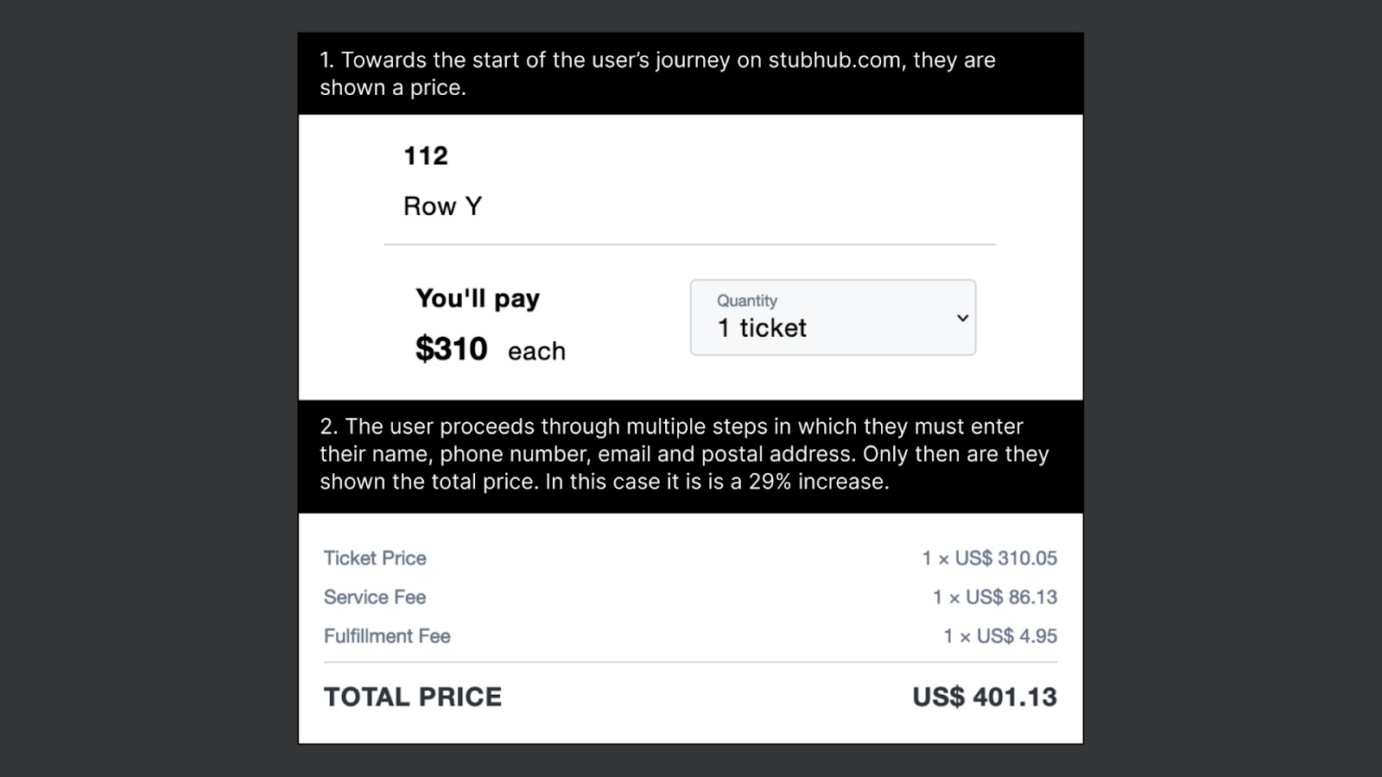Click the chevron arrow in Quantity box
This screenshot has height=777, width=1382.
point(962,318)
